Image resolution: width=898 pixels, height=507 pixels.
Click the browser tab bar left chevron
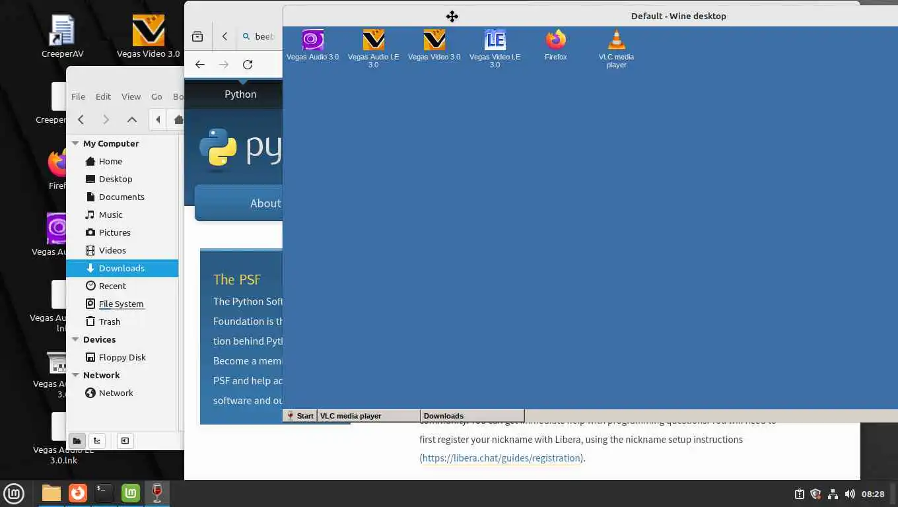224,36
